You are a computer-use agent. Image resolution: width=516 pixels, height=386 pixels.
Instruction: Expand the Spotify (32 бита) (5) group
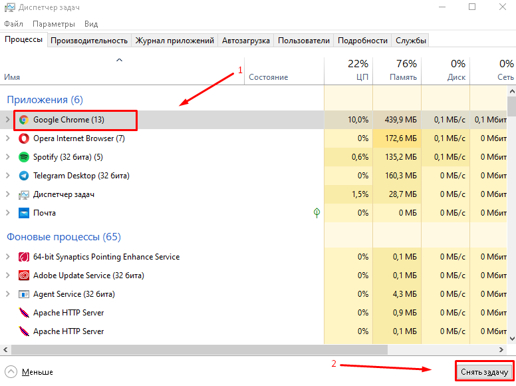coord(7,157)
